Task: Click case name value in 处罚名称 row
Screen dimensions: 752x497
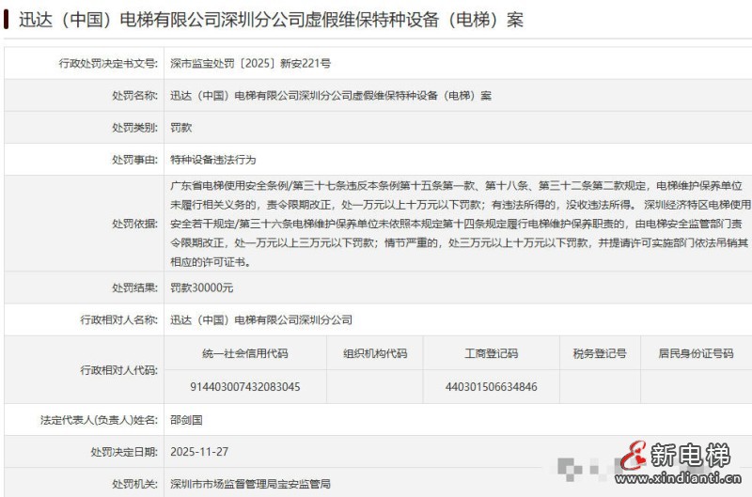Action: coord(331,96)
